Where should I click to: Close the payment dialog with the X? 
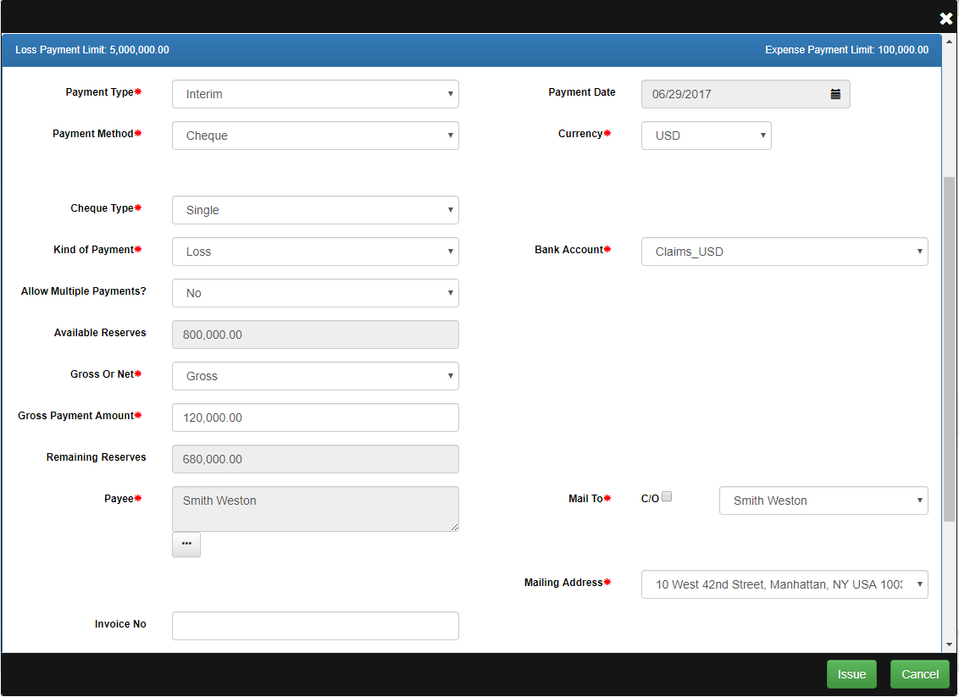[x=945, y=18]
